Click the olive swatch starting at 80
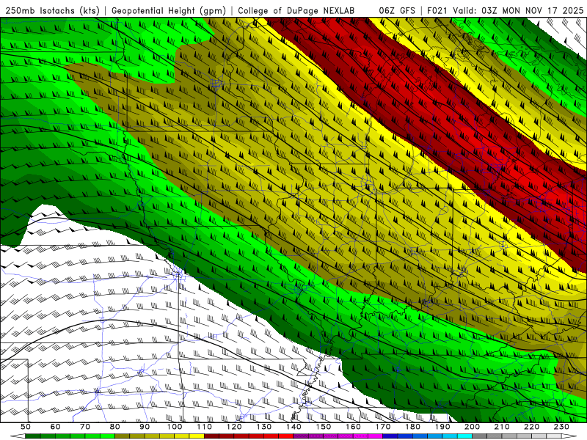This screenshot has width=587, height=440. (123, 436)
